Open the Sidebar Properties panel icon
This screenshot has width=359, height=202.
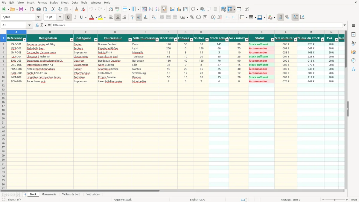pyautogui.click(x=353, y=35)
